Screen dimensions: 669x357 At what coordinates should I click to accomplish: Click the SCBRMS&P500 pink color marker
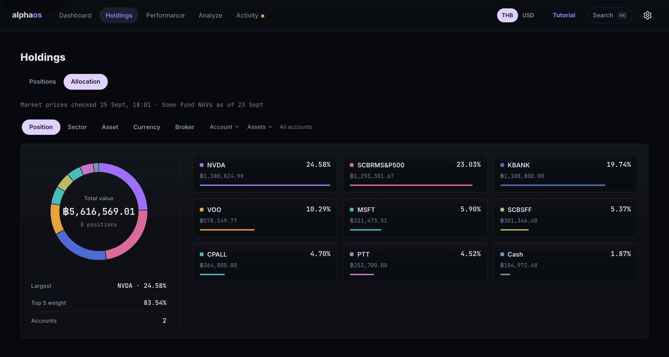click(x=352, y=165)
